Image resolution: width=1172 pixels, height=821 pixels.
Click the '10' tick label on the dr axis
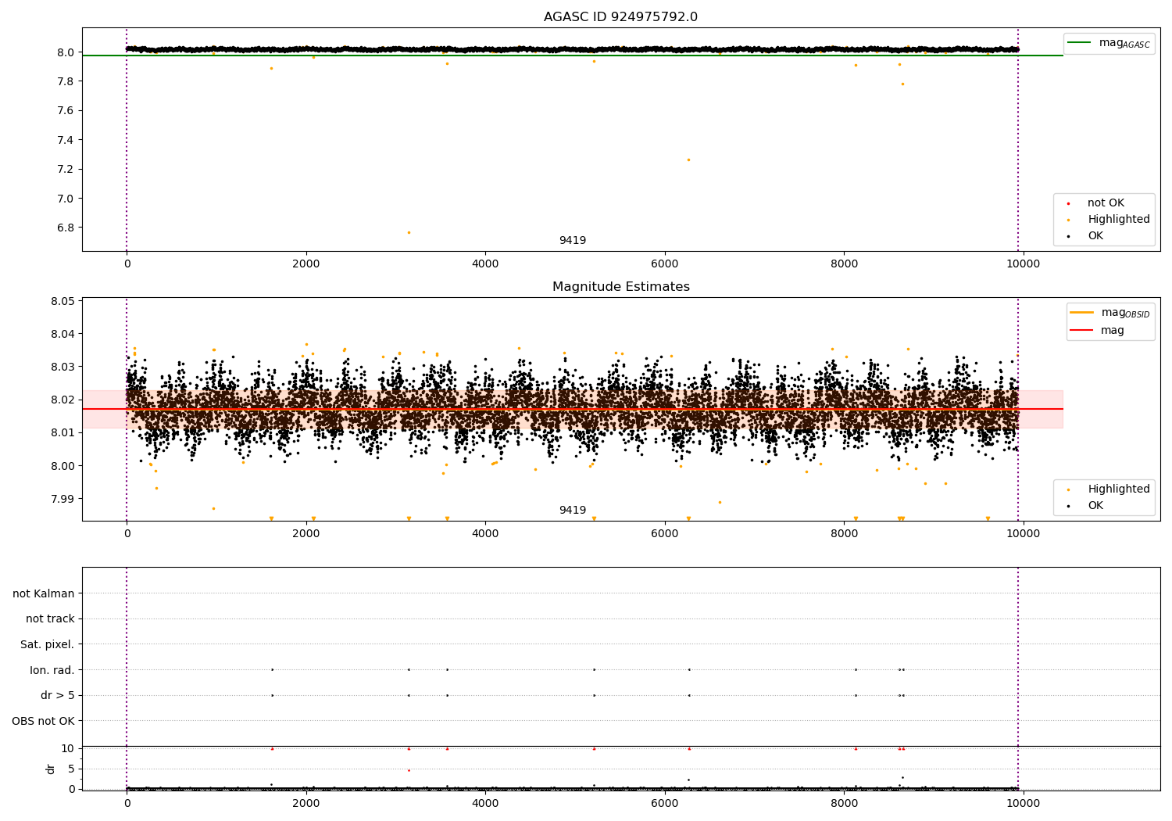[69, 748]
